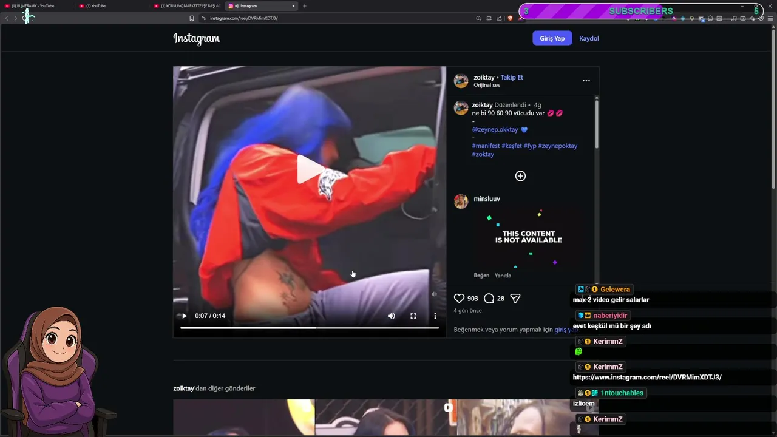Click the zoom magnifier icon in the address bar

(x=478, y=18)
